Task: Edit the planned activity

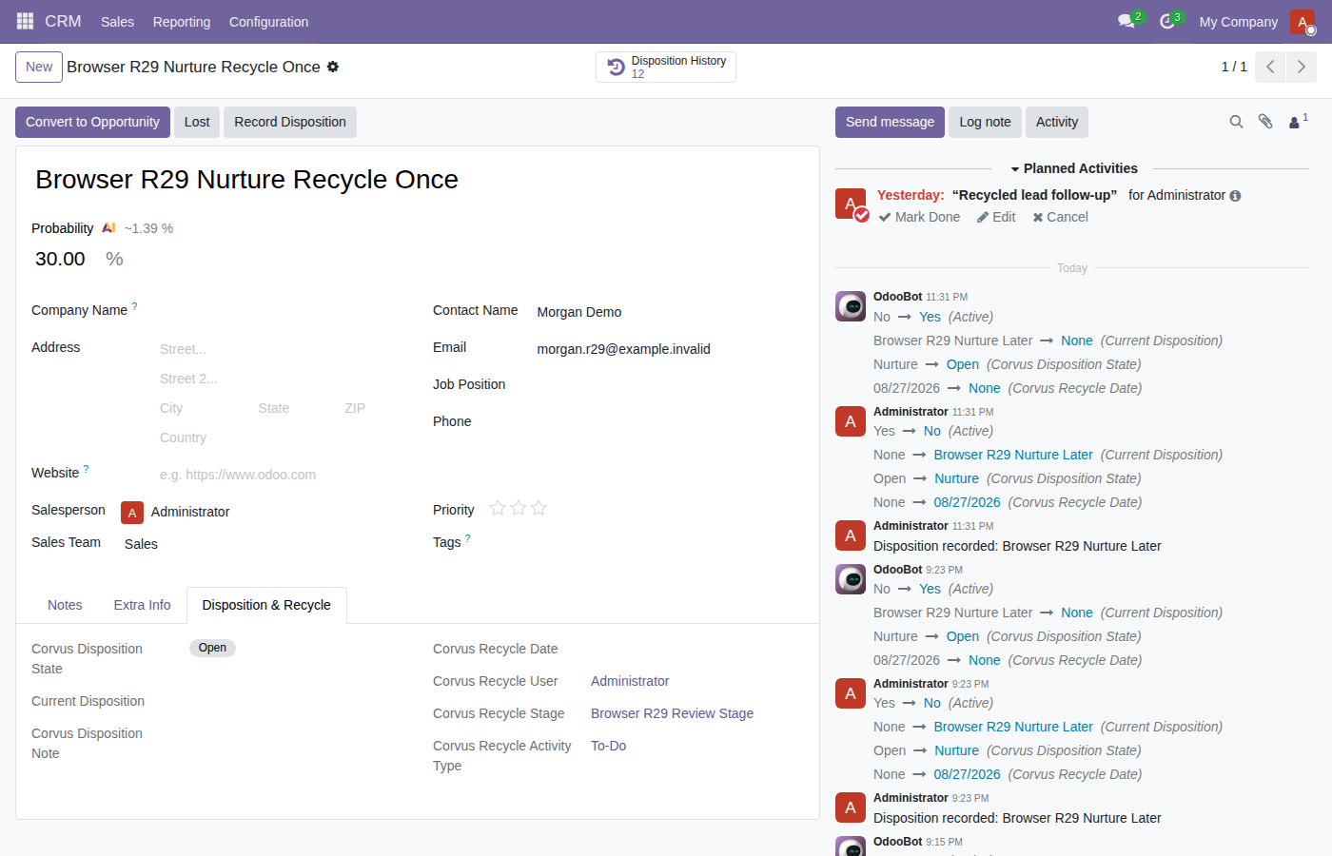Action: (x=996, y=217)
